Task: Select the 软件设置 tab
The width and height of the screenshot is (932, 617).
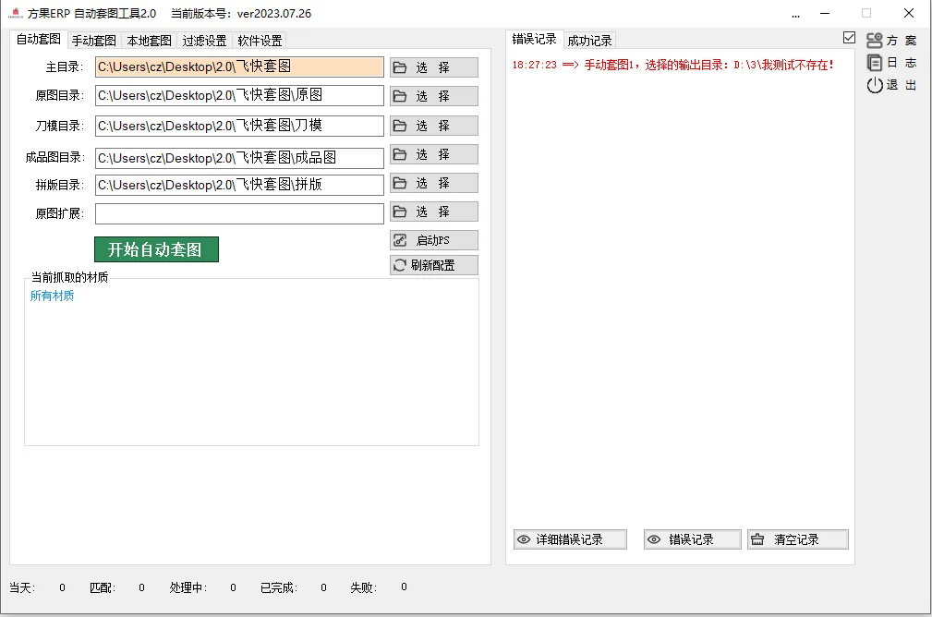Action: click(x=260, y=41)
